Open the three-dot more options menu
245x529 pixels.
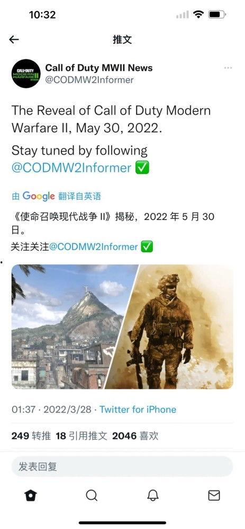[x=228, y=68]
